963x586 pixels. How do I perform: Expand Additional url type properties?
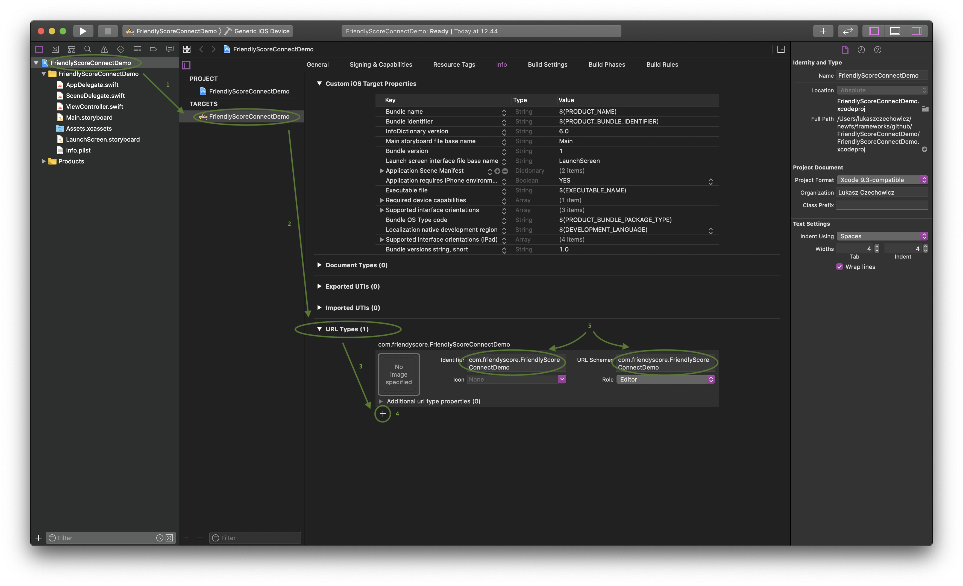click(x=380, y=401)
